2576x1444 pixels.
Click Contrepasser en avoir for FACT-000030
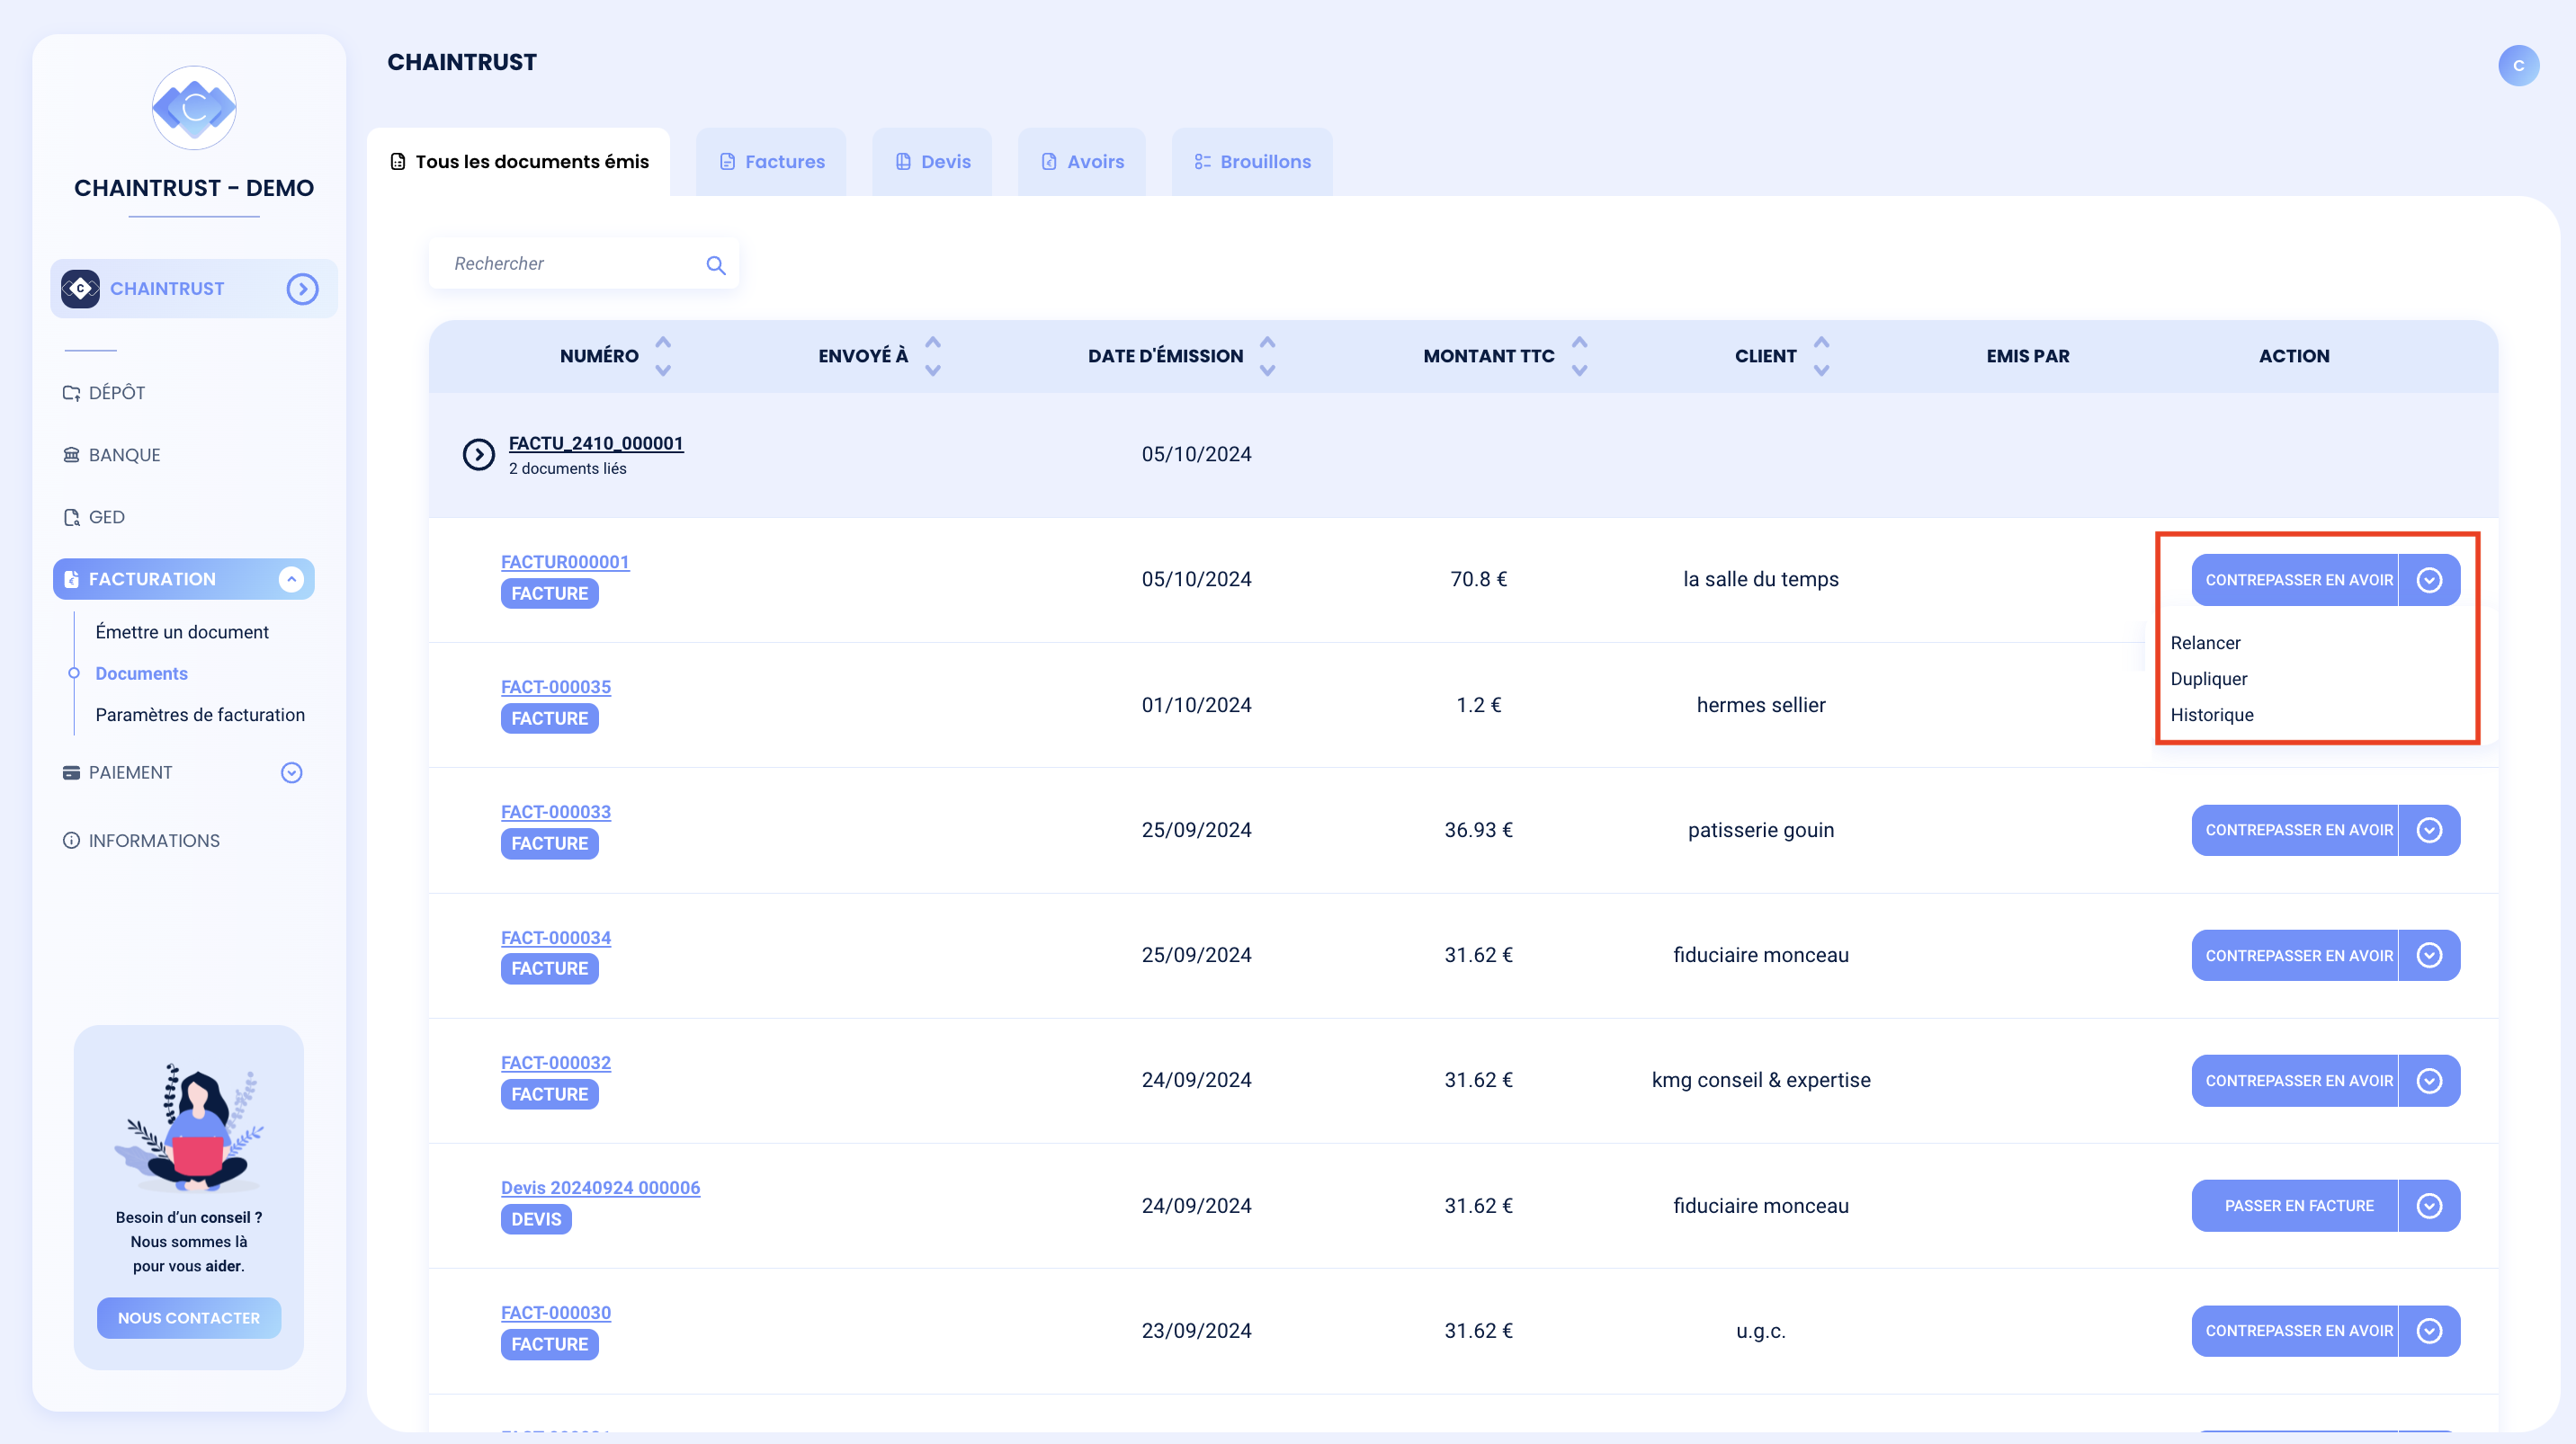(2295, 1331)
